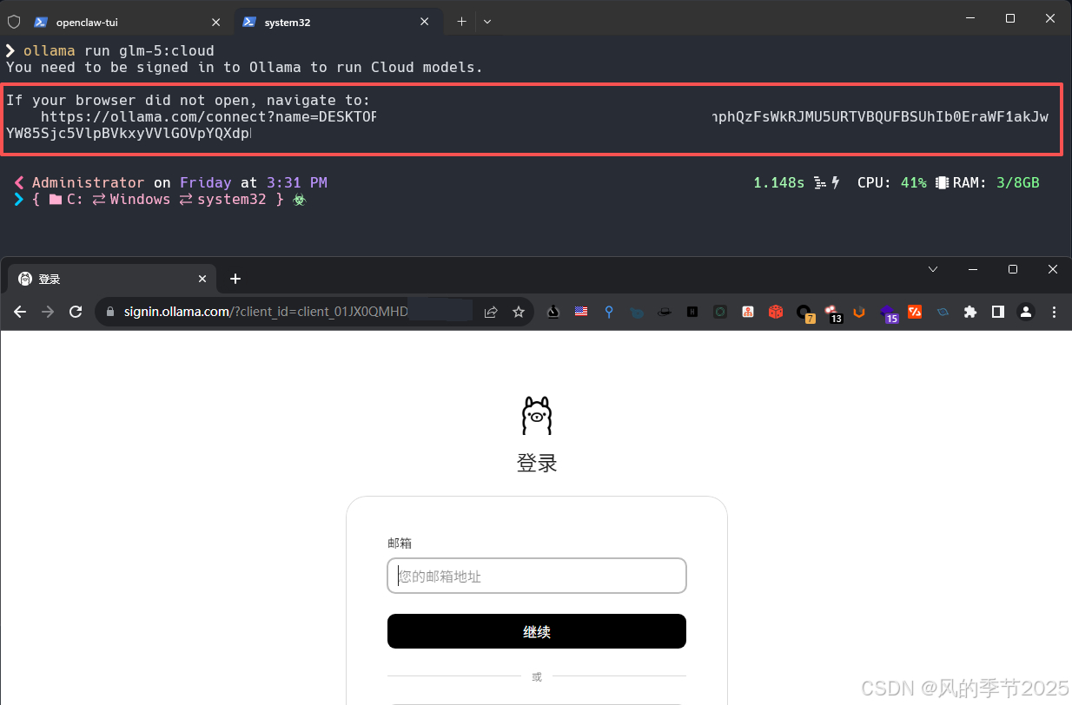Select the system32 terminal tab
Screen dimensions: 1072x705
pyautogui.click(x=337, y=22)
